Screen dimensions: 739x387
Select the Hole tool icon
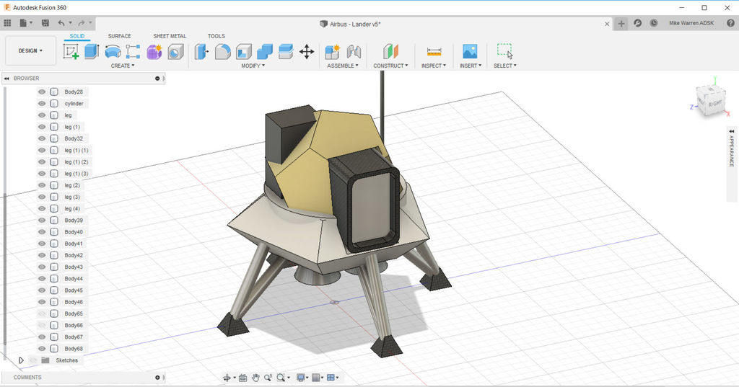tap(175, 51)
